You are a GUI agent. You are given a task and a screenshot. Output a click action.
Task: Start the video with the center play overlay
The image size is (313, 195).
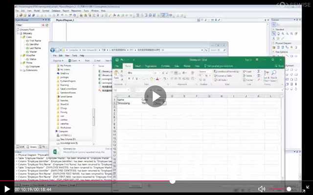156,96
